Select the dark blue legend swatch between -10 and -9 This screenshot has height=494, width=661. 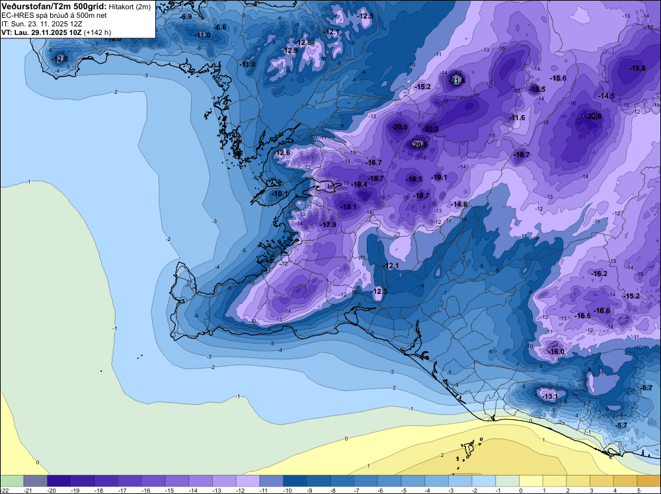295,481
